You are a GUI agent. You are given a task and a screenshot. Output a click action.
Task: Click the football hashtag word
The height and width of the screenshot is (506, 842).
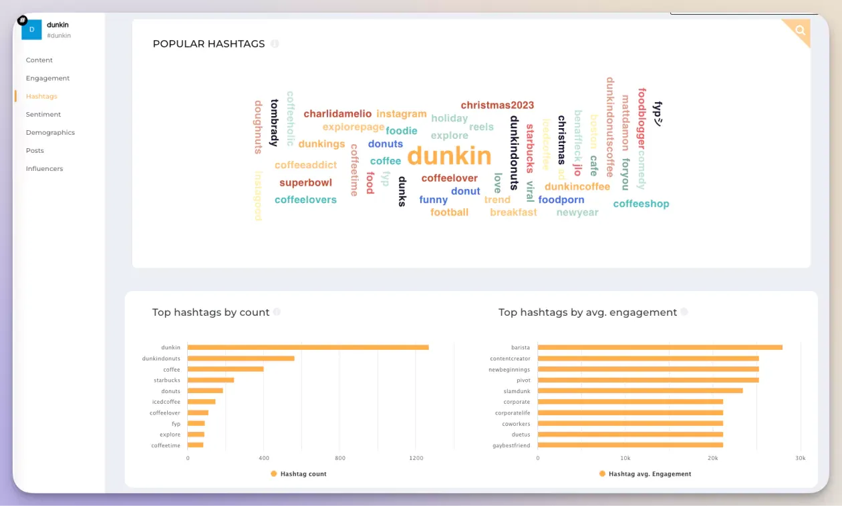449,212
